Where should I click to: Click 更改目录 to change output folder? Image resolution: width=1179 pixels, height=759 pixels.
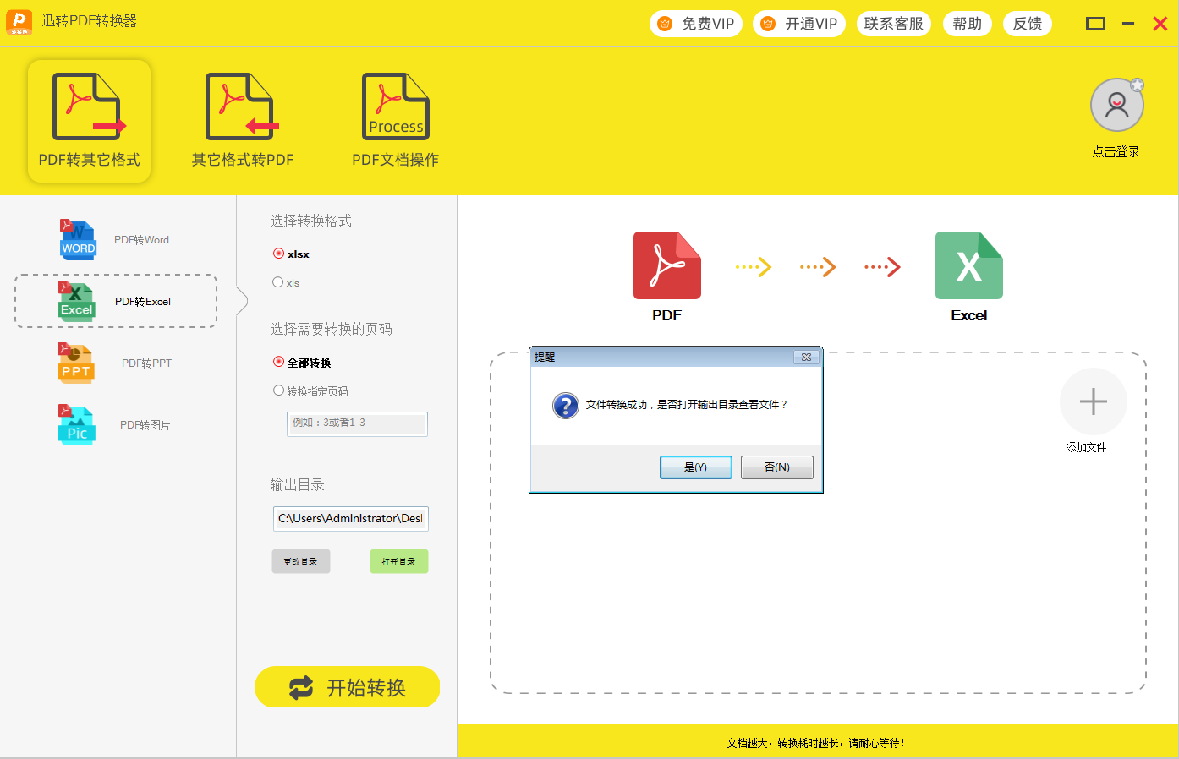tap(301, 561)
